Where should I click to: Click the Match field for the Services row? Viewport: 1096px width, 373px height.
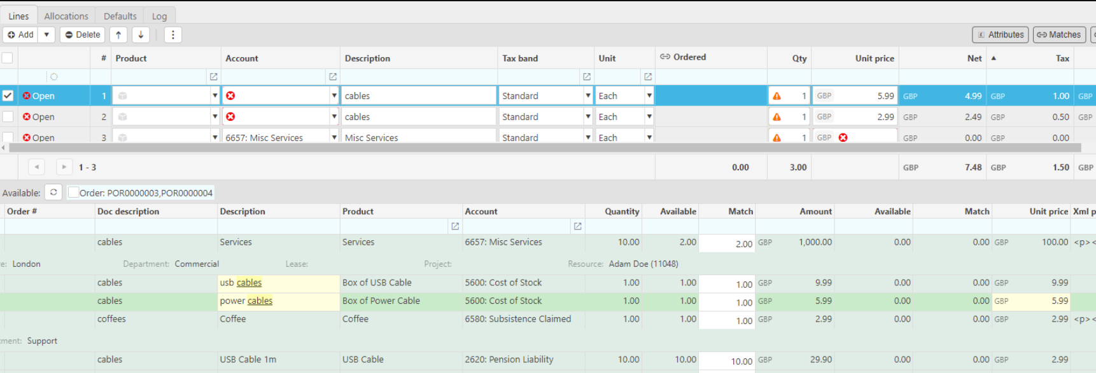tap(727, 243)
